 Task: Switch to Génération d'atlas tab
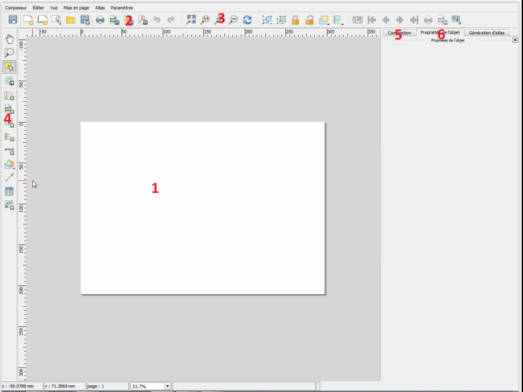[487, 33]
